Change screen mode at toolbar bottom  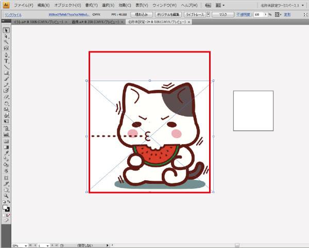pos(6,220)
